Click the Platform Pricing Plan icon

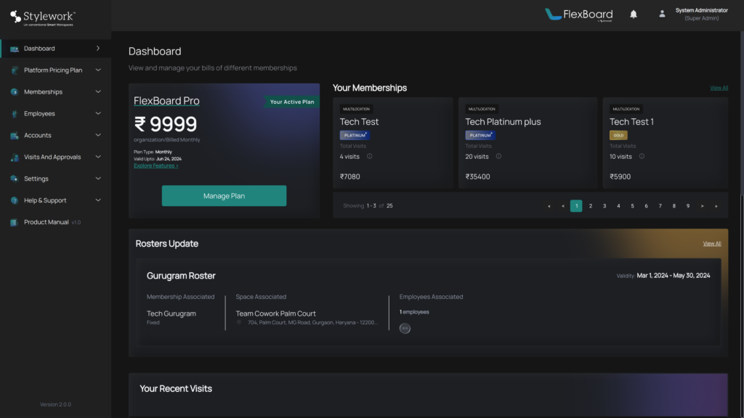pos(15,70)
